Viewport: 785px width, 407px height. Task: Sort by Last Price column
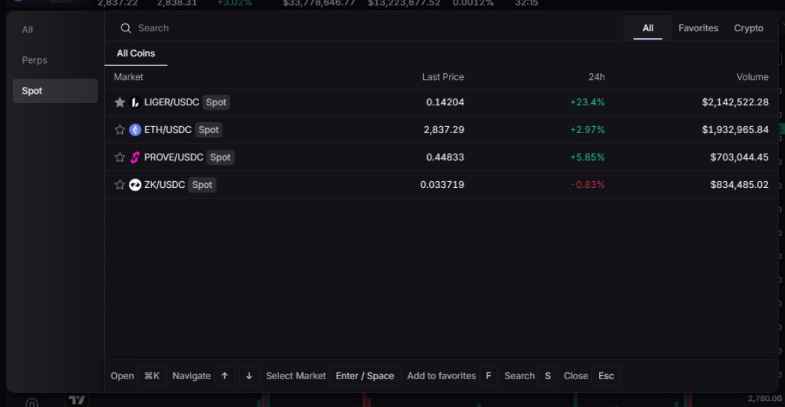click(443, 77)
